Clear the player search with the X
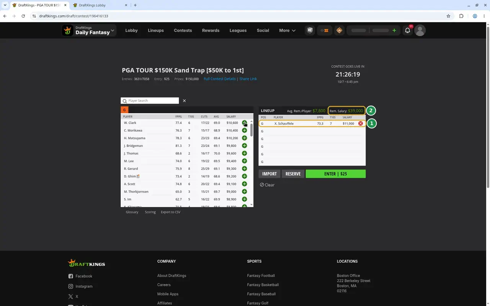Image resolution: width=490 pixels, height=306 pixels. click(184, 101)
